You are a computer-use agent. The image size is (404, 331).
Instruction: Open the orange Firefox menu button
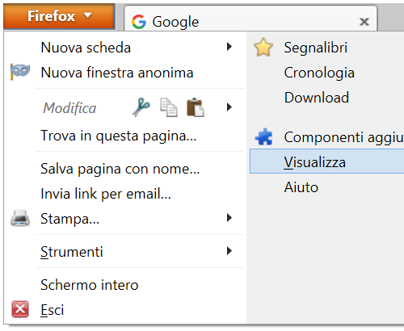[x=59, y=16]
